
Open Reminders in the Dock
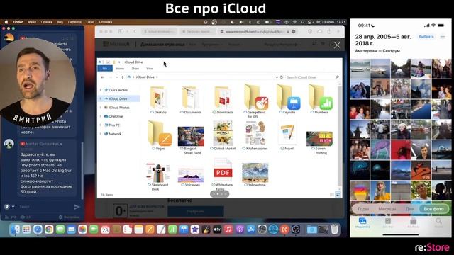coord(128,229)
